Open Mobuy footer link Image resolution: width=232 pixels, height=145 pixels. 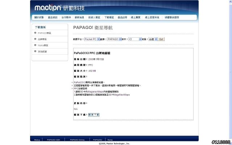pyautogui.click(x=37, y=140)
